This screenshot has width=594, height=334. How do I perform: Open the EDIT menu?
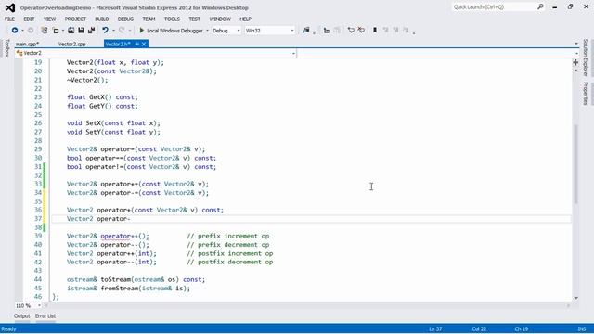point(29,19)
